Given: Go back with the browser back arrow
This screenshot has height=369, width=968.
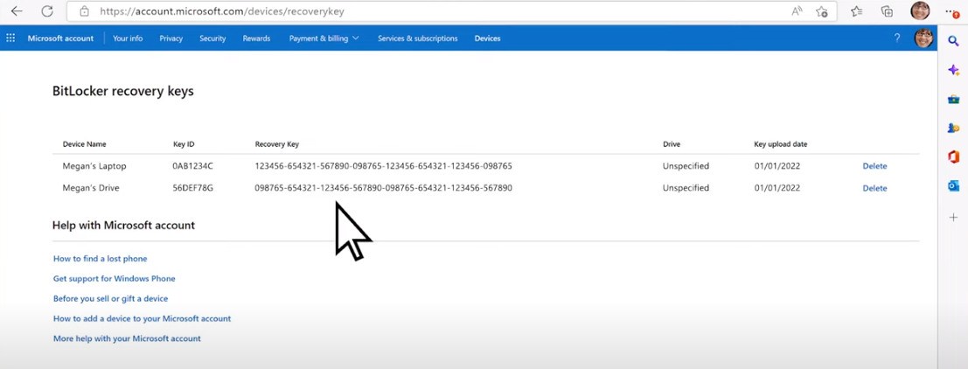Looking at the screenshot, I should [17, 11].
